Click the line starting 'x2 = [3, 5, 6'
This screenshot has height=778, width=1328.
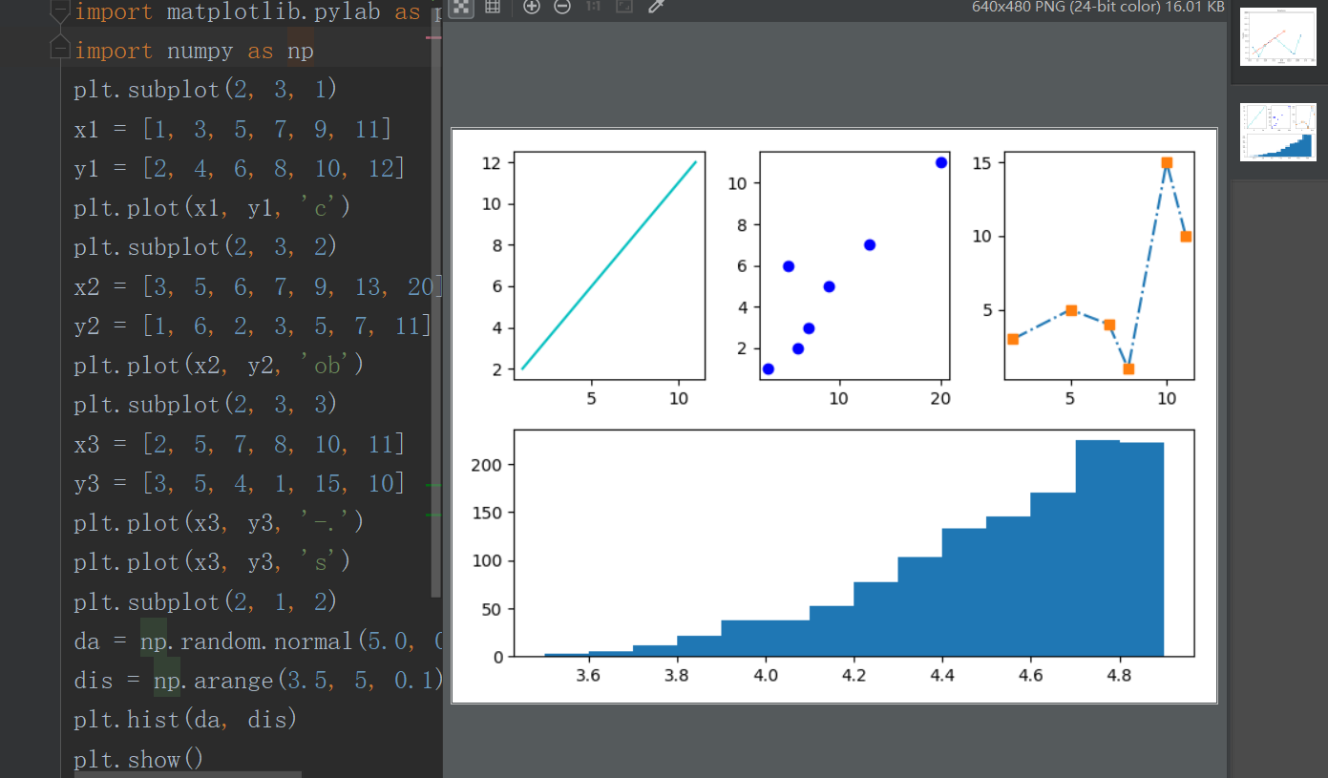(258, 286)
